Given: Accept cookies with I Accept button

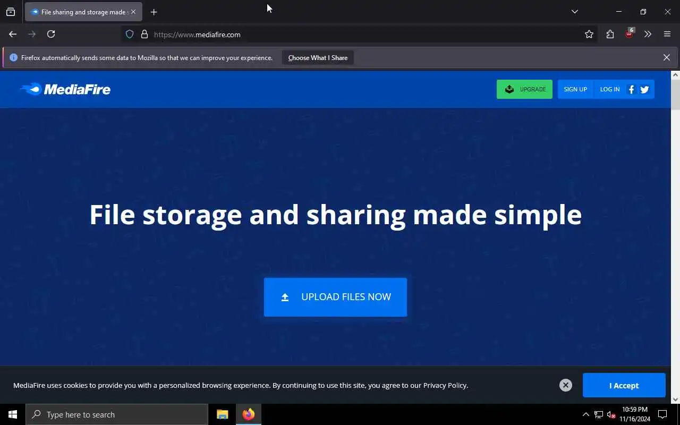Looking at the screenshot, I should click(x=624, y=385).
